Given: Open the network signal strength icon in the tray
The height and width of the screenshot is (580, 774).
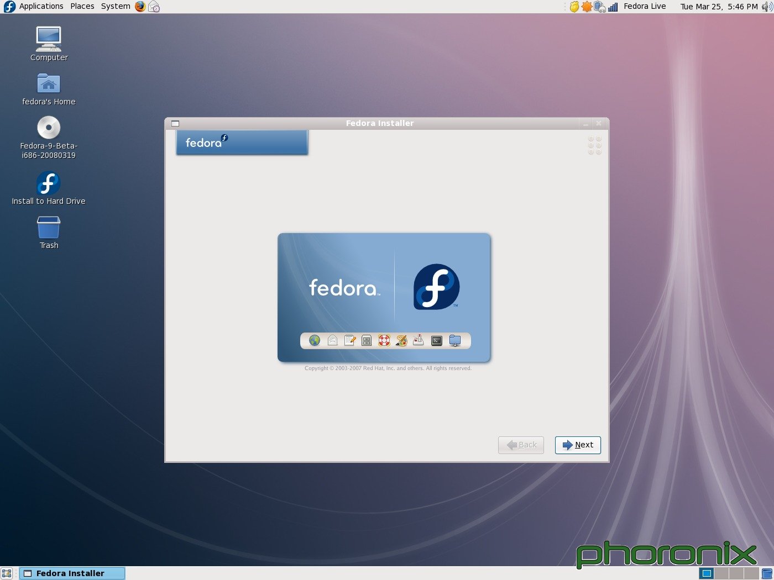Looking at the screenshot, I should [613, 7].
